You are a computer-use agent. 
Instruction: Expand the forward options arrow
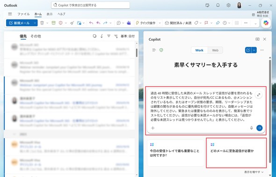(x=110, y=23)
